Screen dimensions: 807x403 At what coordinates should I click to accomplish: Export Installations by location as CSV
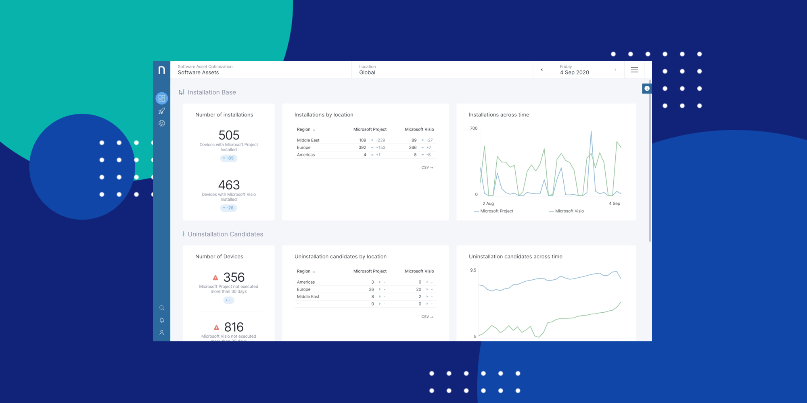click(427, 167)
